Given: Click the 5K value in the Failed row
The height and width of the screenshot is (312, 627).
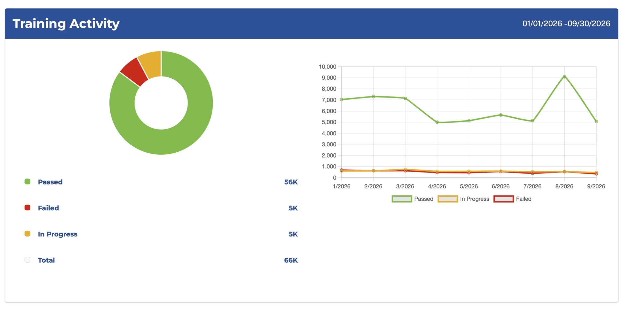Looking at the screenshot, I should pyautogui.click(x=293, y=208).
